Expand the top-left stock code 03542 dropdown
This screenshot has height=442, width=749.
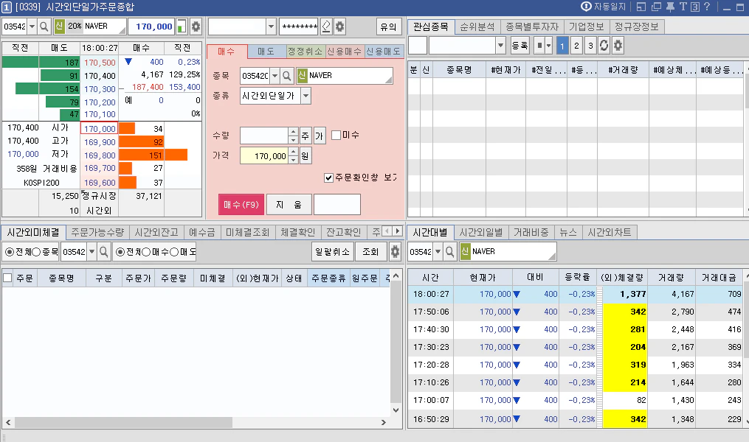pyautogui.click(x=32, y=27)
